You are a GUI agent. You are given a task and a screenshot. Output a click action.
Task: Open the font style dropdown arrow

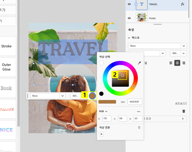pyautogui.click(x=163, y=53)
